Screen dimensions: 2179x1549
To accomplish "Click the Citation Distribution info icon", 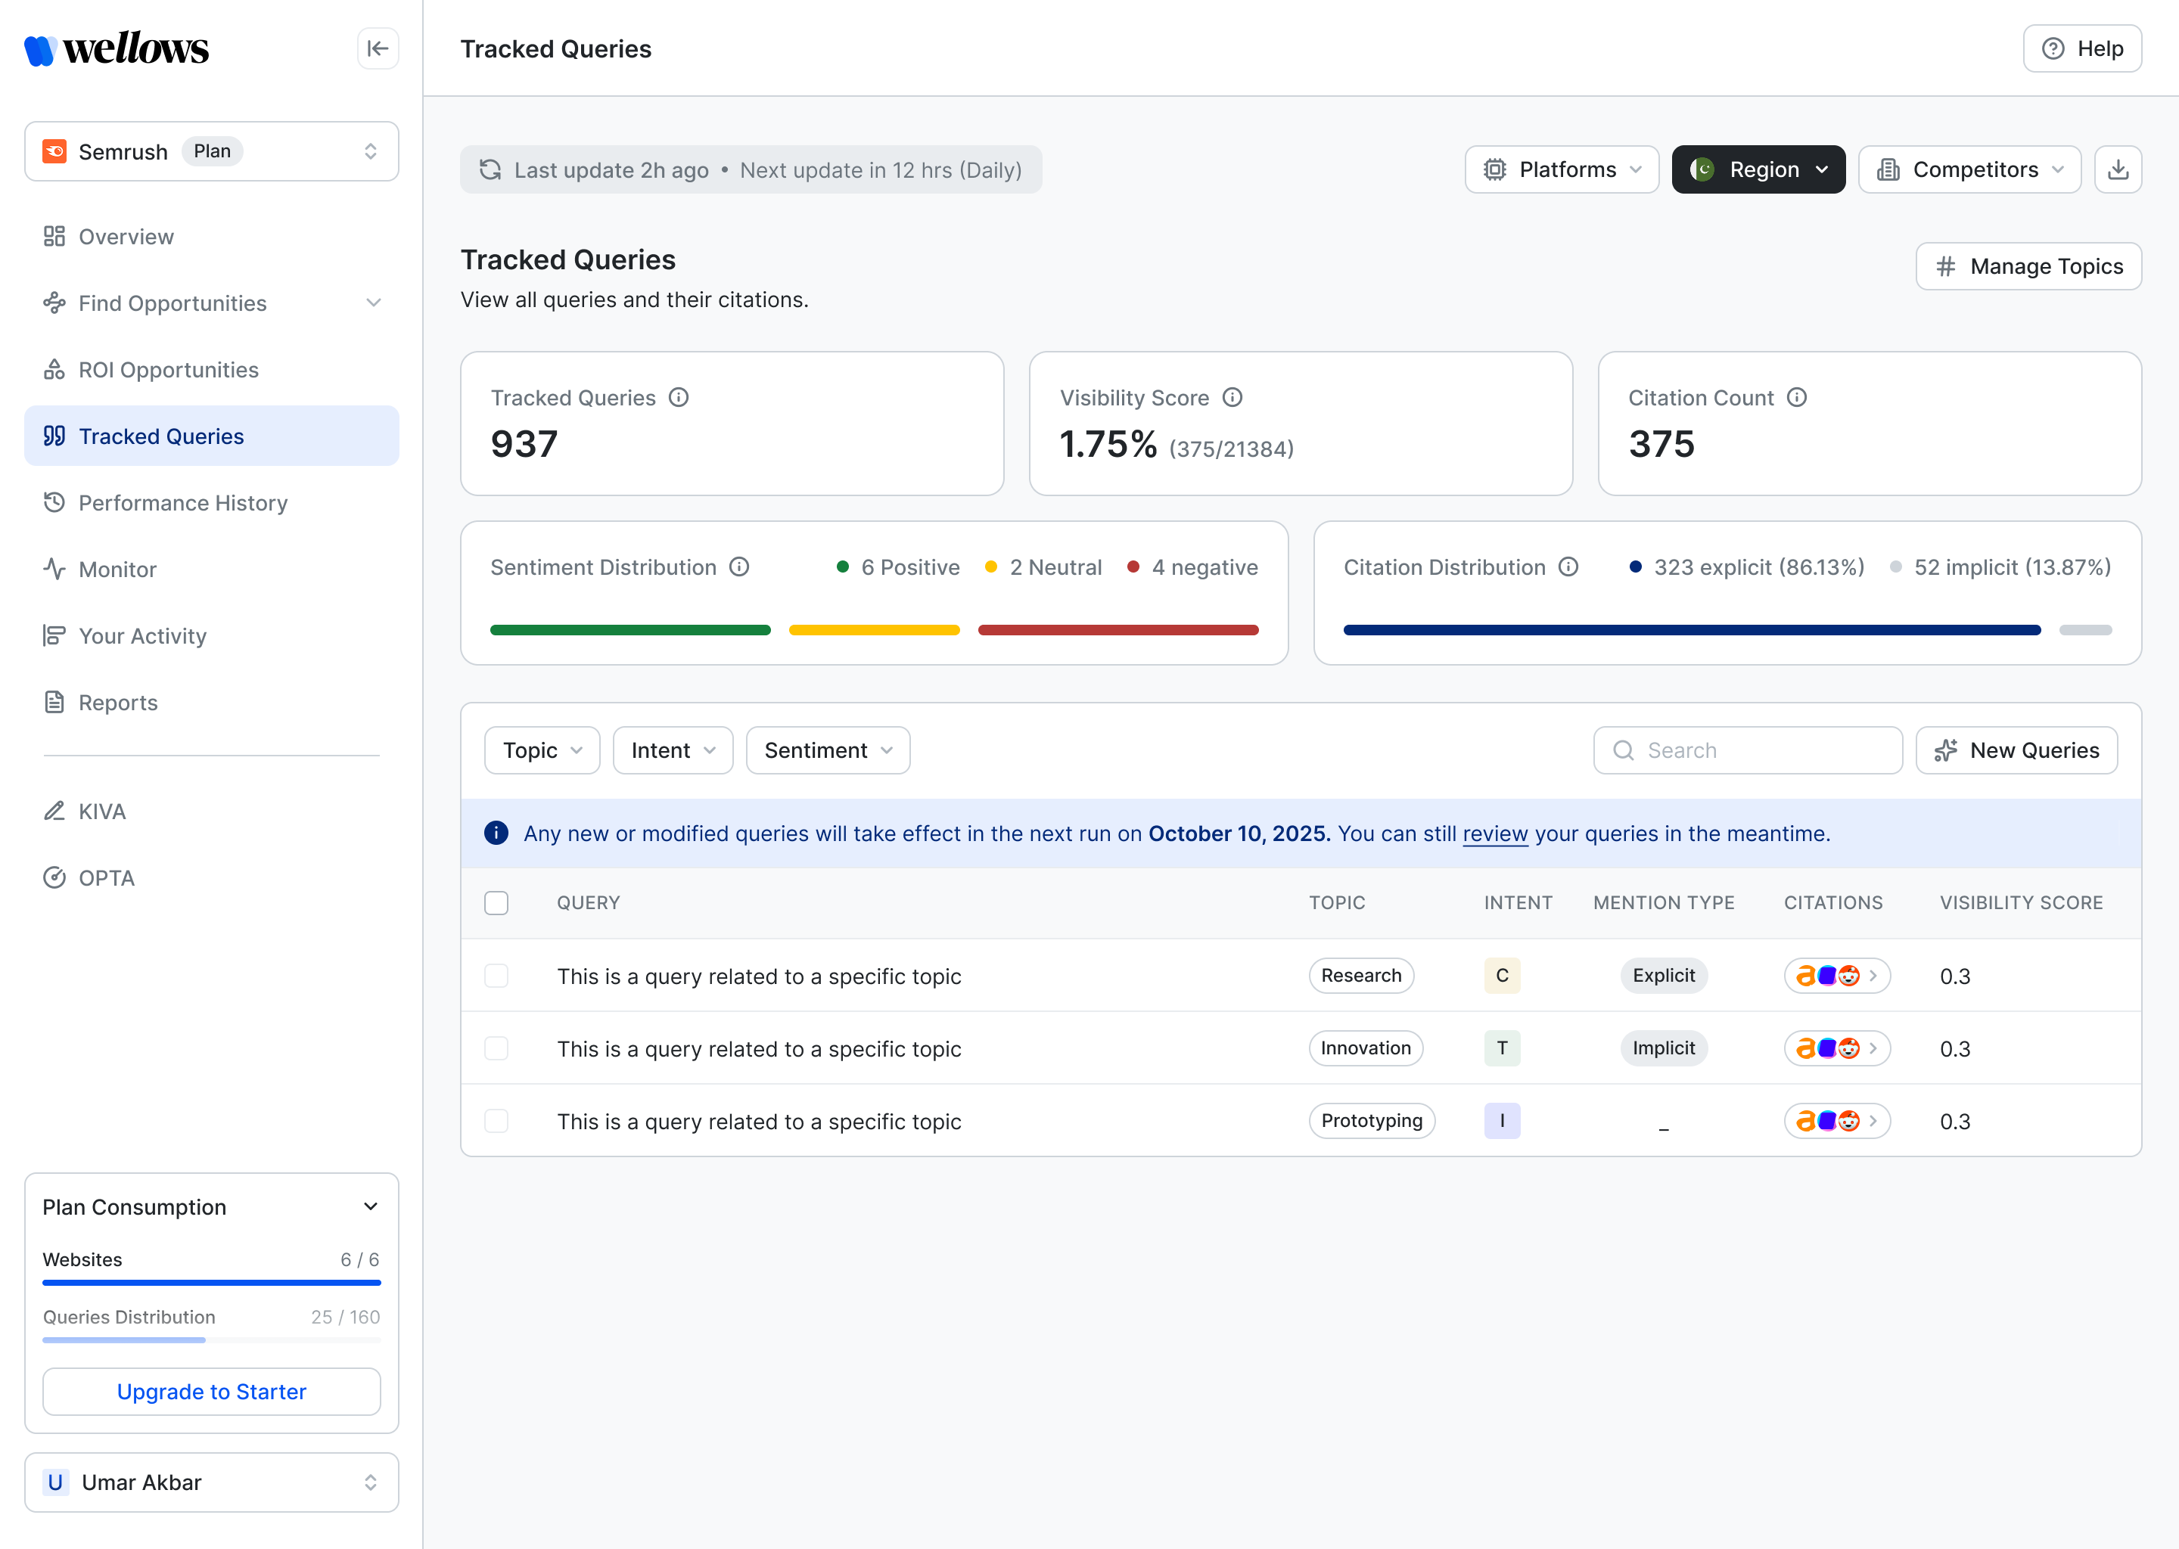I will click(1568, 567).
